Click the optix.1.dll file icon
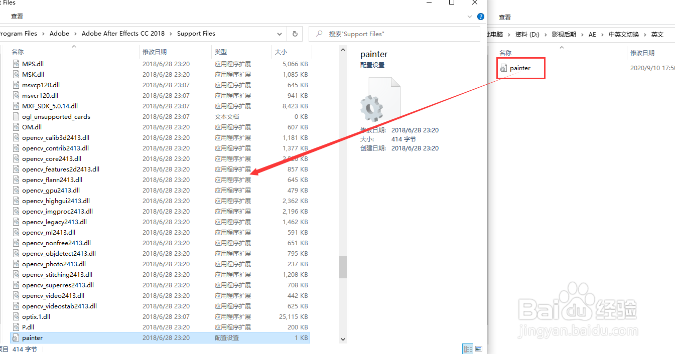This screenshot has height=354, width=675. [16, 317]
